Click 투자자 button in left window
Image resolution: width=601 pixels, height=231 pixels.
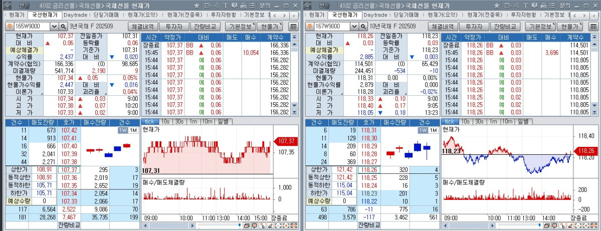point(173,27)
